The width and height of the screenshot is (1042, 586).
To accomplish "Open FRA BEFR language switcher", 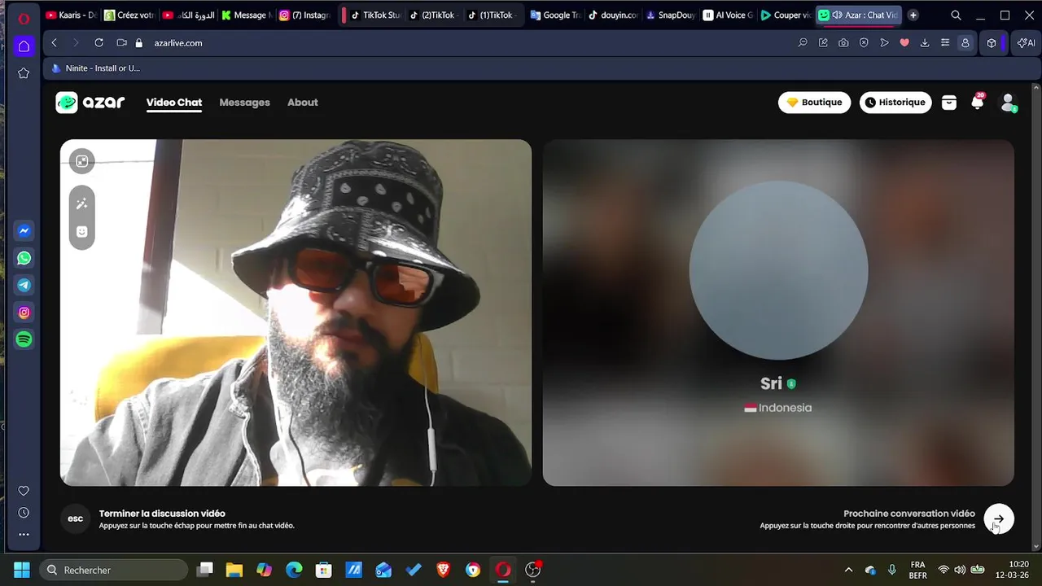I will coord(917,570).
